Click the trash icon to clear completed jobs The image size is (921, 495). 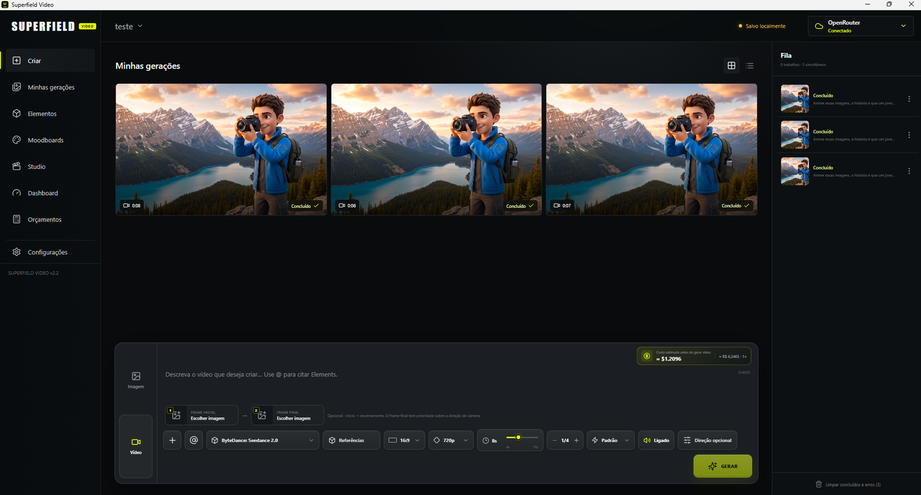(x=819, y=484)
